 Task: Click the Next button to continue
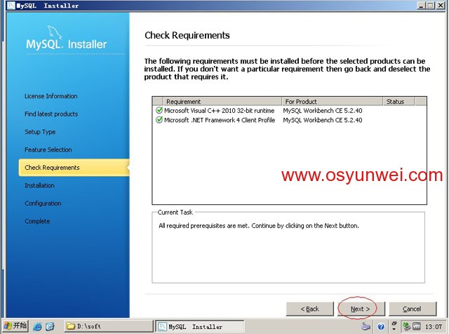pyautogui.click(x=361, y=309)
